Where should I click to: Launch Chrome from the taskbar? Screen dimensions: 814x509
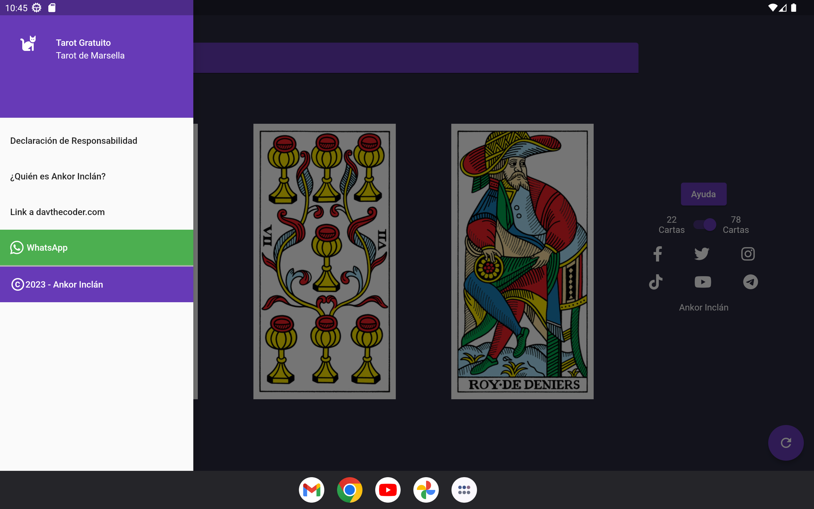click(349, 490)
